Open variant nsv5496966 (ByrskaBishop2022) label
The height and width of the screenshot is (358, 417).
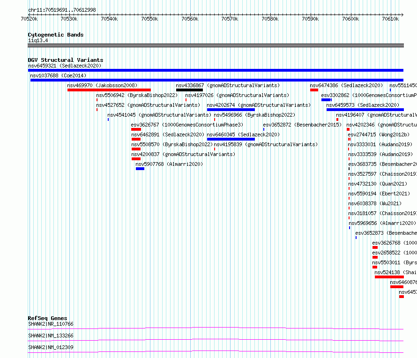coord(254,115)
